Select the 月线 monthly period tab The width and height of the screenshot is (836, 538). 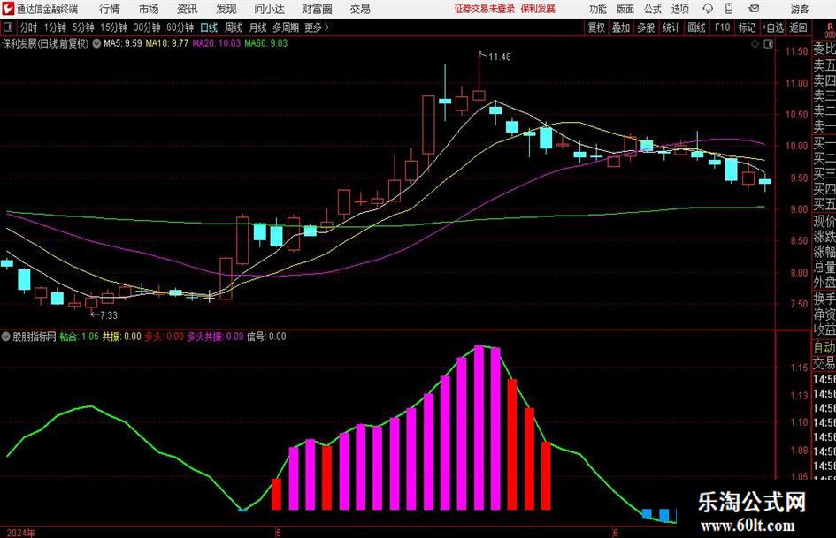(258, 27)
